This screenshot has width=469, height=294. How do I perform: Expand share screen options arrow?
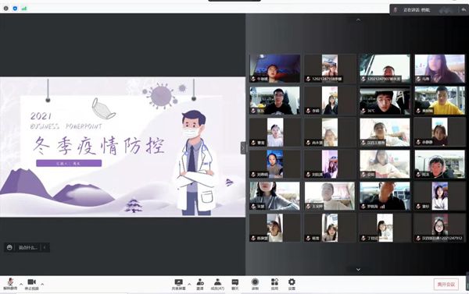pos(189,284)
